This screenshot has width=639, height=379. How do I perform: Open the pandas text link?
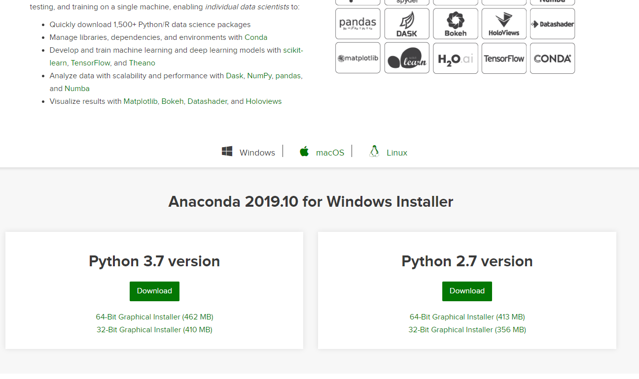click(288, 76)
